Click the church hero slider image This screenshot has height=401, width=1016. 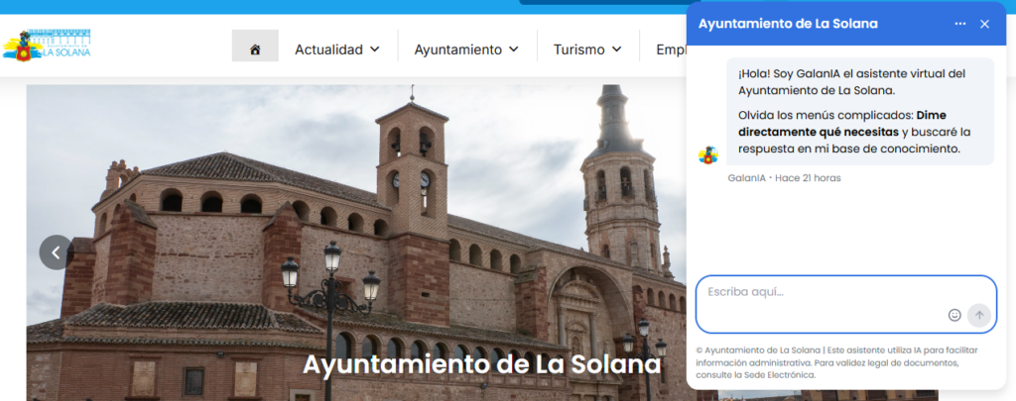(x=356, y=243)
